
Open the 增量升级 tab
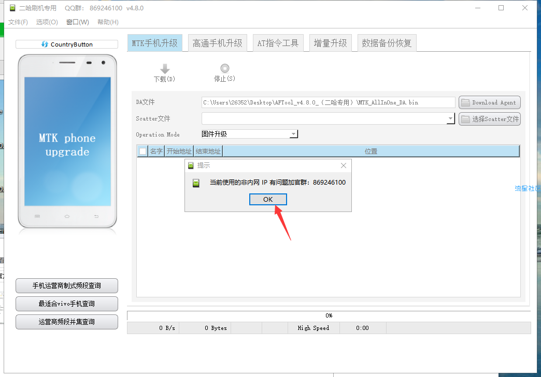tap(330, 43)
